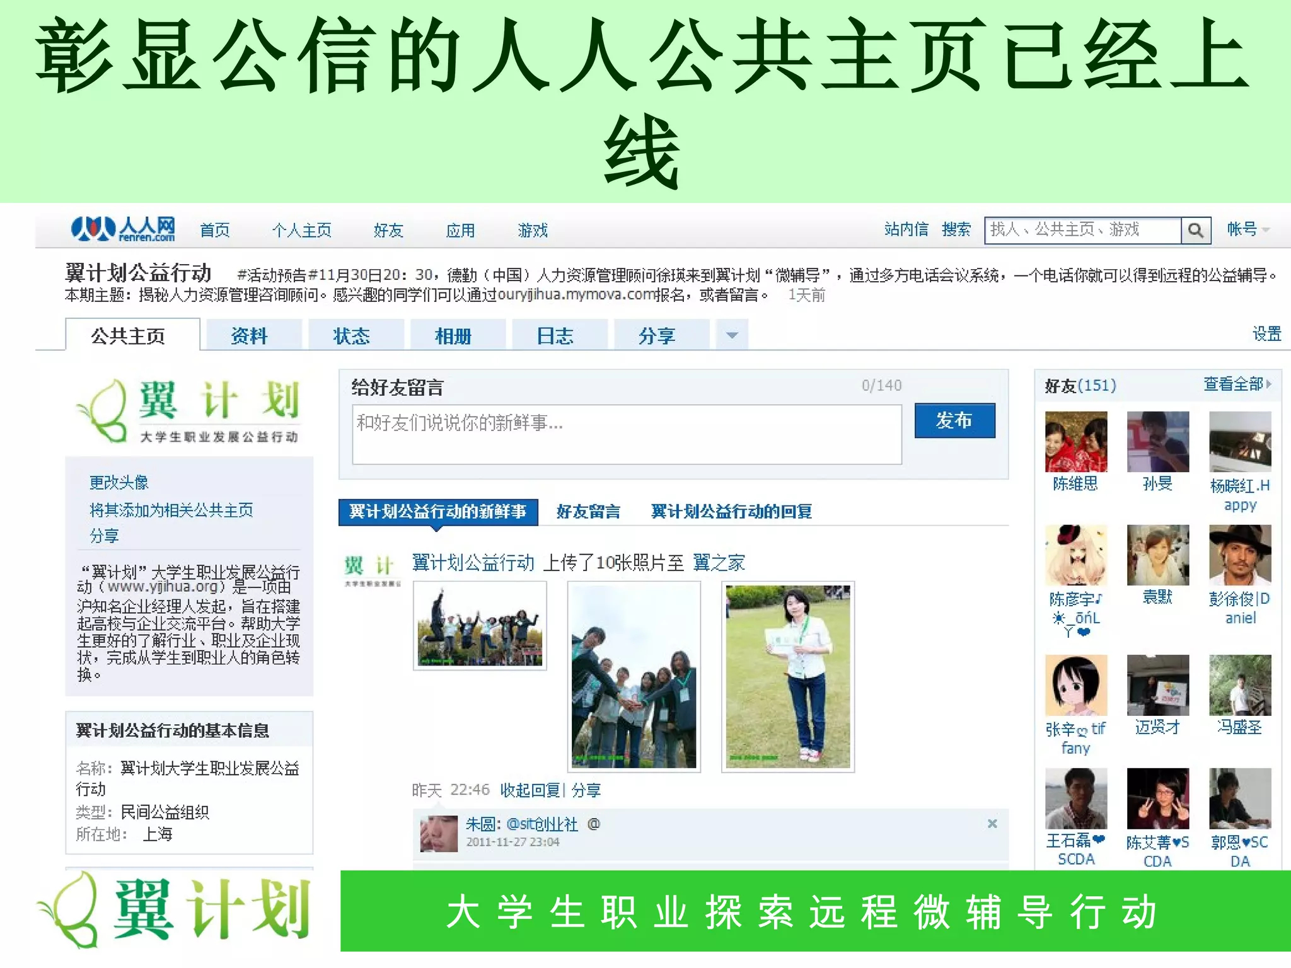Open the 帐号 account dropdown
The height and width of the screenshot is (968, 1291).
pos(1248,229)
